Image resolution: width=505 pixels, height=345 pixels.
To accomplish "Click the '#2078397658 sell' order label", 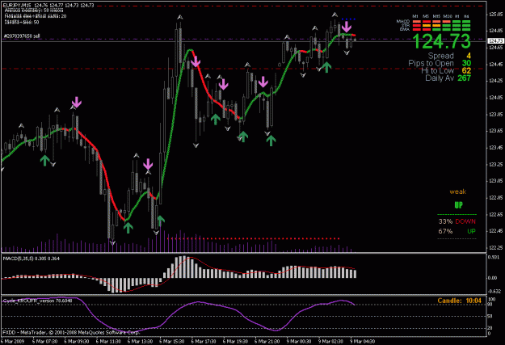I will point(22,36).
